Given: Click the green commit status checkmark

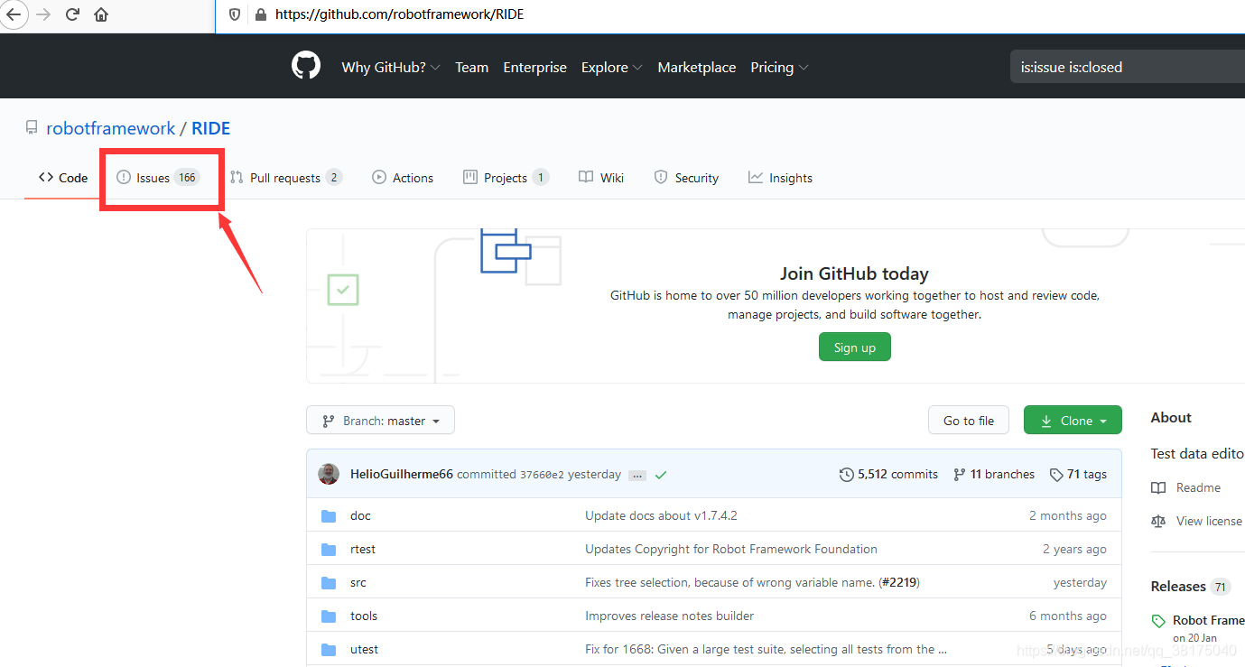Looking at the screenshot, I should (661, 475).
